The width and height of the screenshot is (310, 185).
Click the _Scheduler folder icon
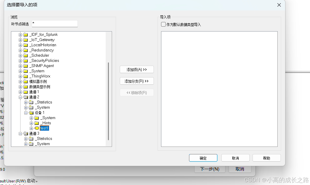tap(25, 55)
